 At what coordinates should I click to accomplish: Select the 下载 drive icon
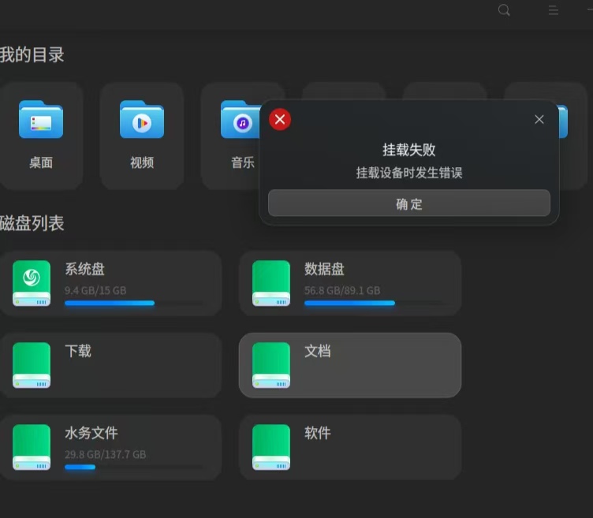(32, 365)
